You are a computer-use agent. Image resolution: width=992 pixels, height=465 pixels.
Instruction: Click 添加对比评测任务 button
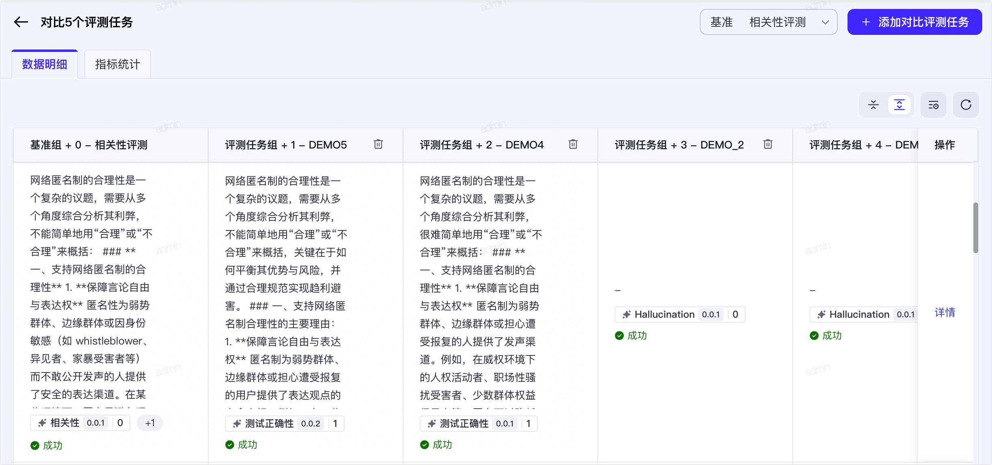pos(914,22)
